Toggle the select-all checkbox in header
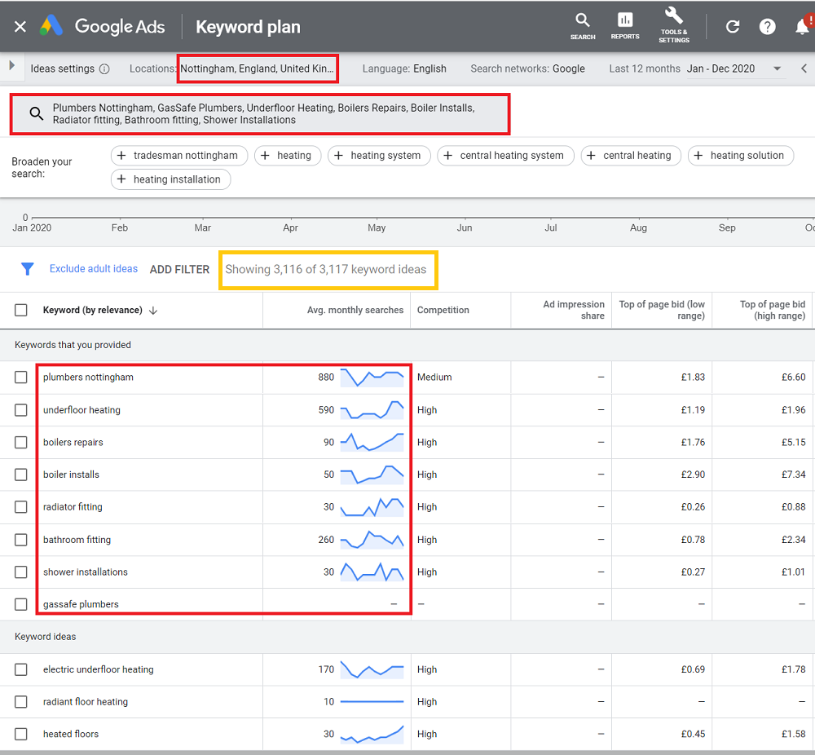815x755 pixels. (21, 311)
